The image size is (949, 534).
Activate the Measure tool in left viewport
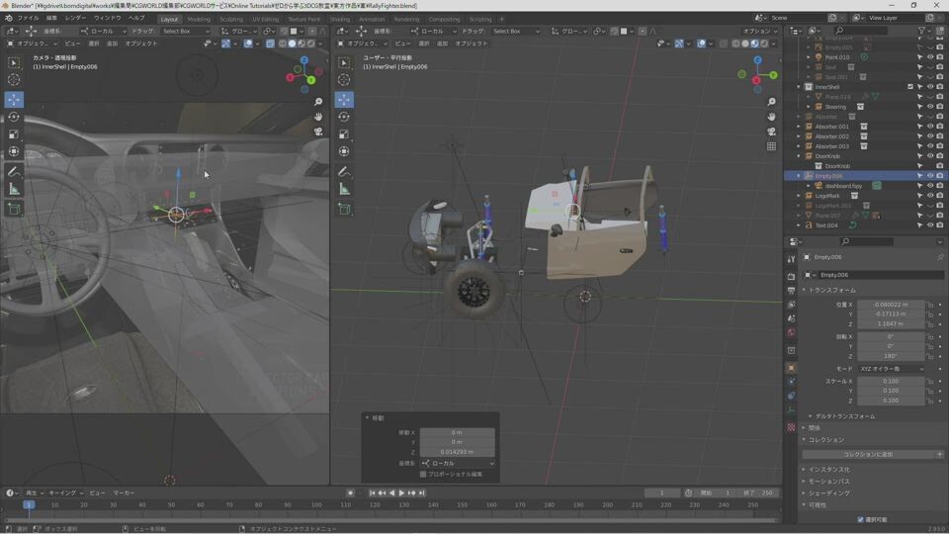[14, 189]
